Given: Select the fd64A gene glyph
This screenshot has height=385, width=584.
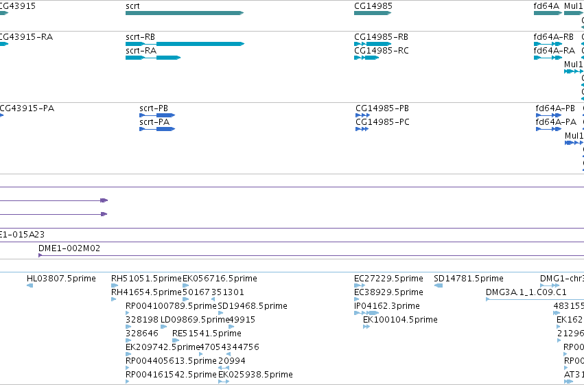Looking at the screenshot, I should click(x=548, y=13).
